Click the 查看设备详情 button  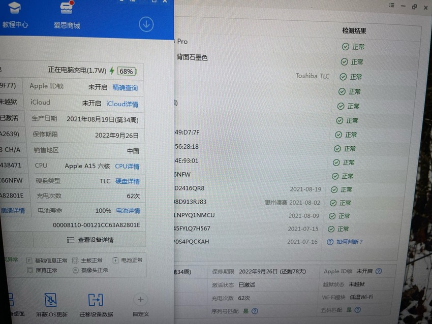pyautogui.click(x=90, y=240)
